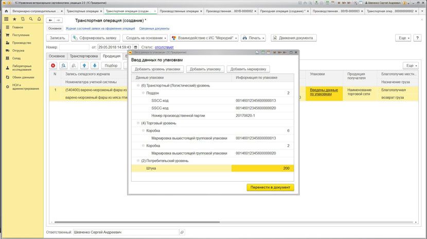Open Главное section in sidebar
427x239 pixels.
tap(23, 27)
